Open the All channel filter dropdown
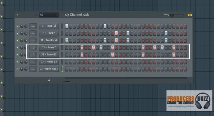Screen dimensions: 214x116 click(x=49, y=15)
